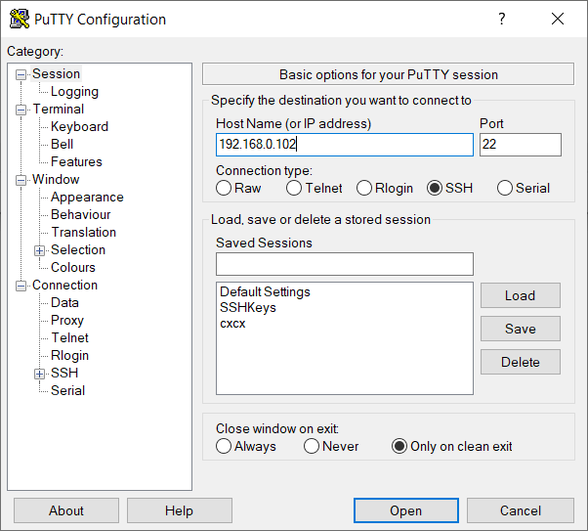
Task: Click the PuTTY icon in title bar
Action: click(19, 20)
